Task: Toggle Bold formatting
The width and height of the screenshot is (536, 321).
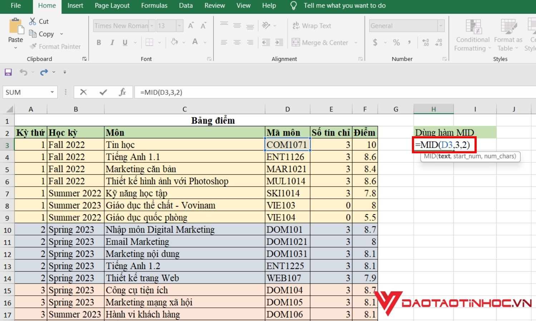Action: pos(99,42)
